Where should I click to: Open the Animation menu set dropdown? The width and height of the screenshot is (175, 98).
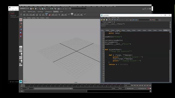pyautogui.click(x=24, y=8)
